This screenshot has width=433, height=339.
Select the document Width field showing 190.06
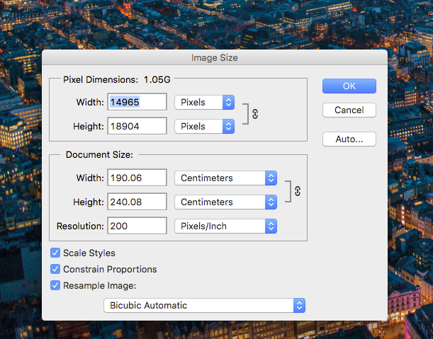pyautogui.click(x=137, y=178)
